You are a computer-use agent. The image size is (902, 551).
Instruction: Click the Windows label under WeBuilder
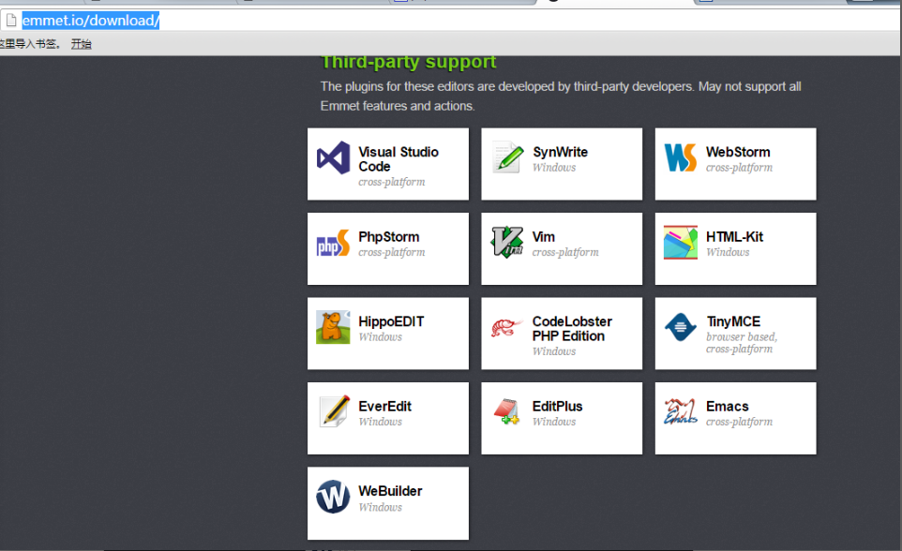tap(381, 507)
